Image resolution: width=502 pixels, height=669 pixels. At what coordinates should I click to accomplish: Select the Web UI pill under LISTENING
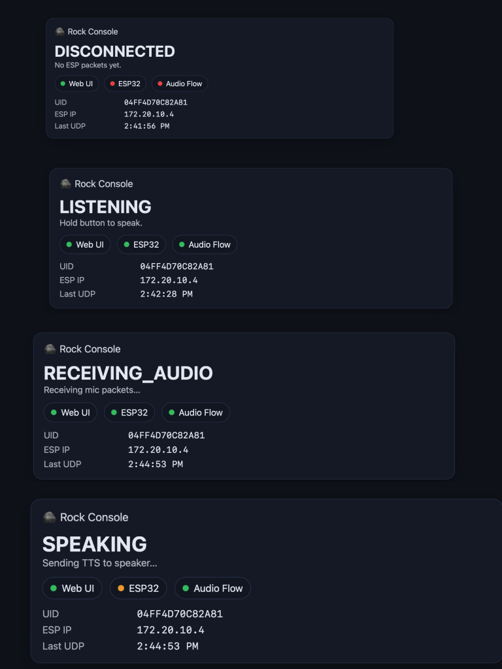[x=84, y=244]
